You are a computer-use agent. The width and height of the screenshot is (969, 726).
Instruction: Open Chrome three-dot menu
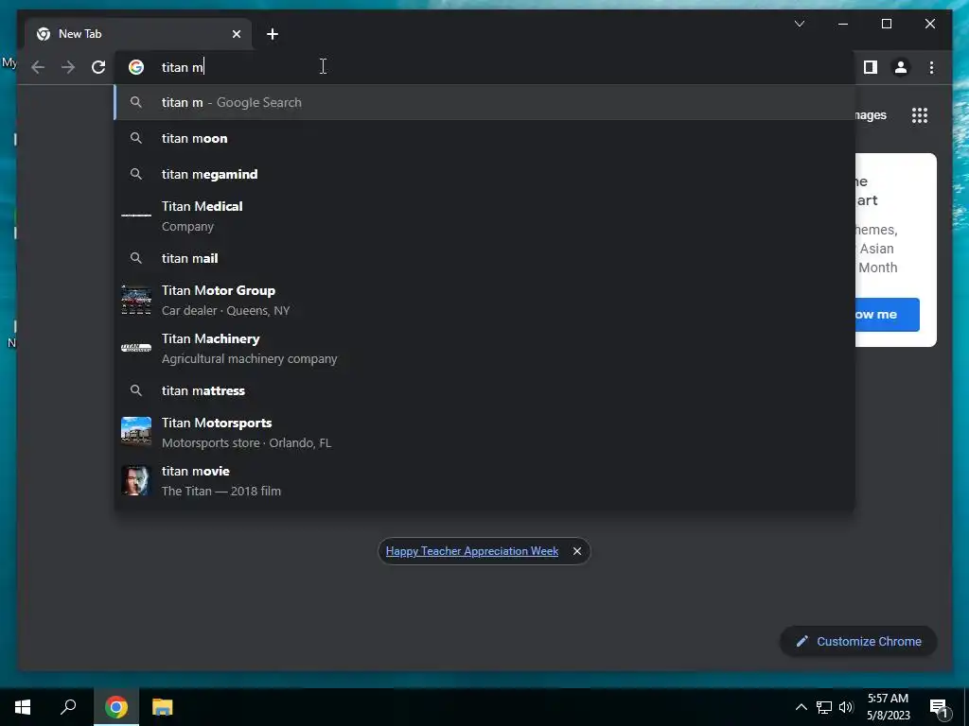point(931,67)
